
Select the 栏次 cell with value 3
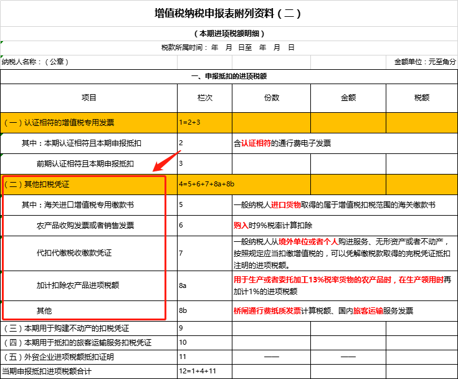pos(205,164)
